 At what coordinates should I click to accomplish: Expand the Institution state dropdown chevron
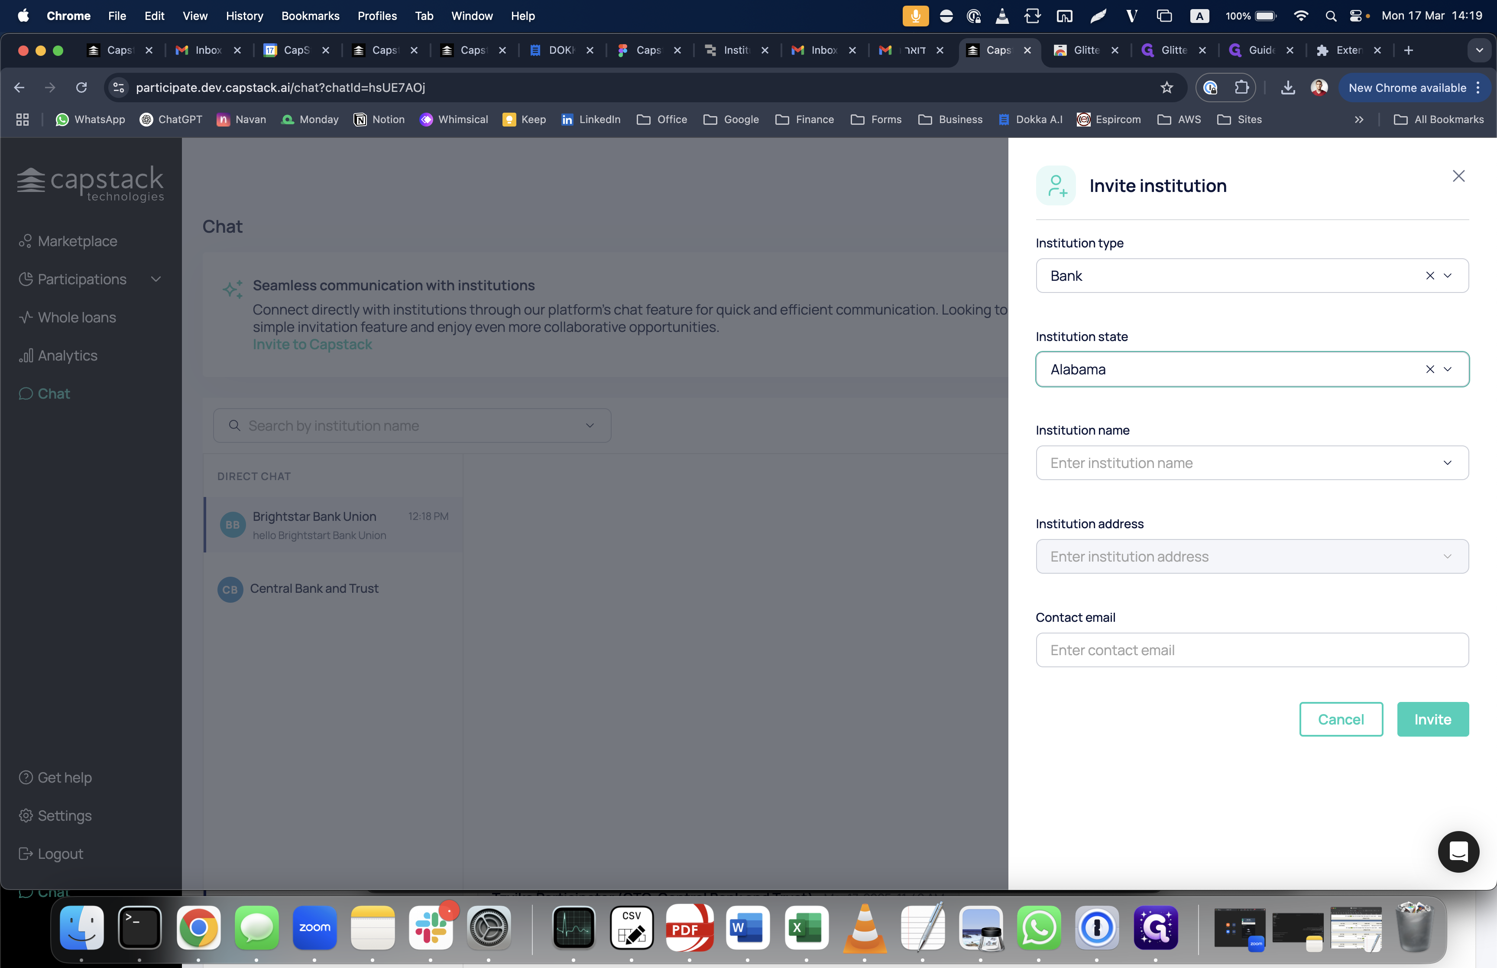pos(1447,369)
